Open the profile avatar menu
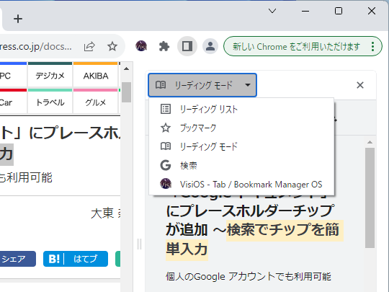 click(210, 46)
